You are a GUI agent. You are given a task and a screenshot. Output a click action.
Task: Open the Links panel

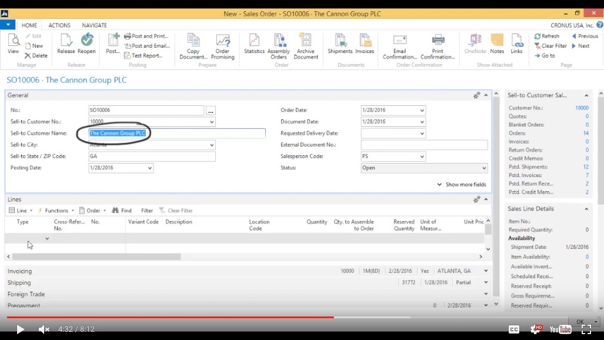pyautogui.click(x=516, y=44)
